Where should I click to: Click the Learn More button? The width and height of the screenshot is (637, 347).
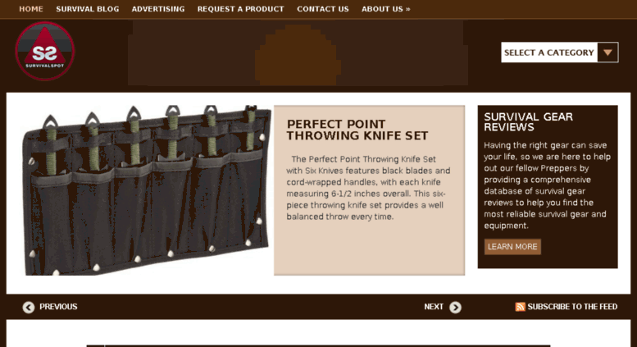click(x=512, y=247)
